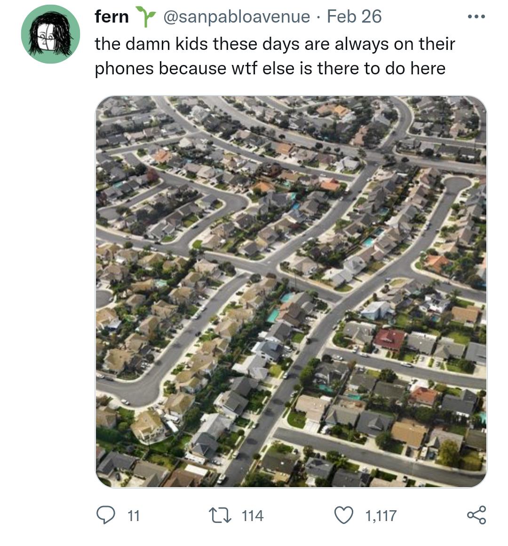This screenshot has height=546, width=508.
Task: View the 1,117 likes count
Action: pyautogui.click(x=381, y=516)
